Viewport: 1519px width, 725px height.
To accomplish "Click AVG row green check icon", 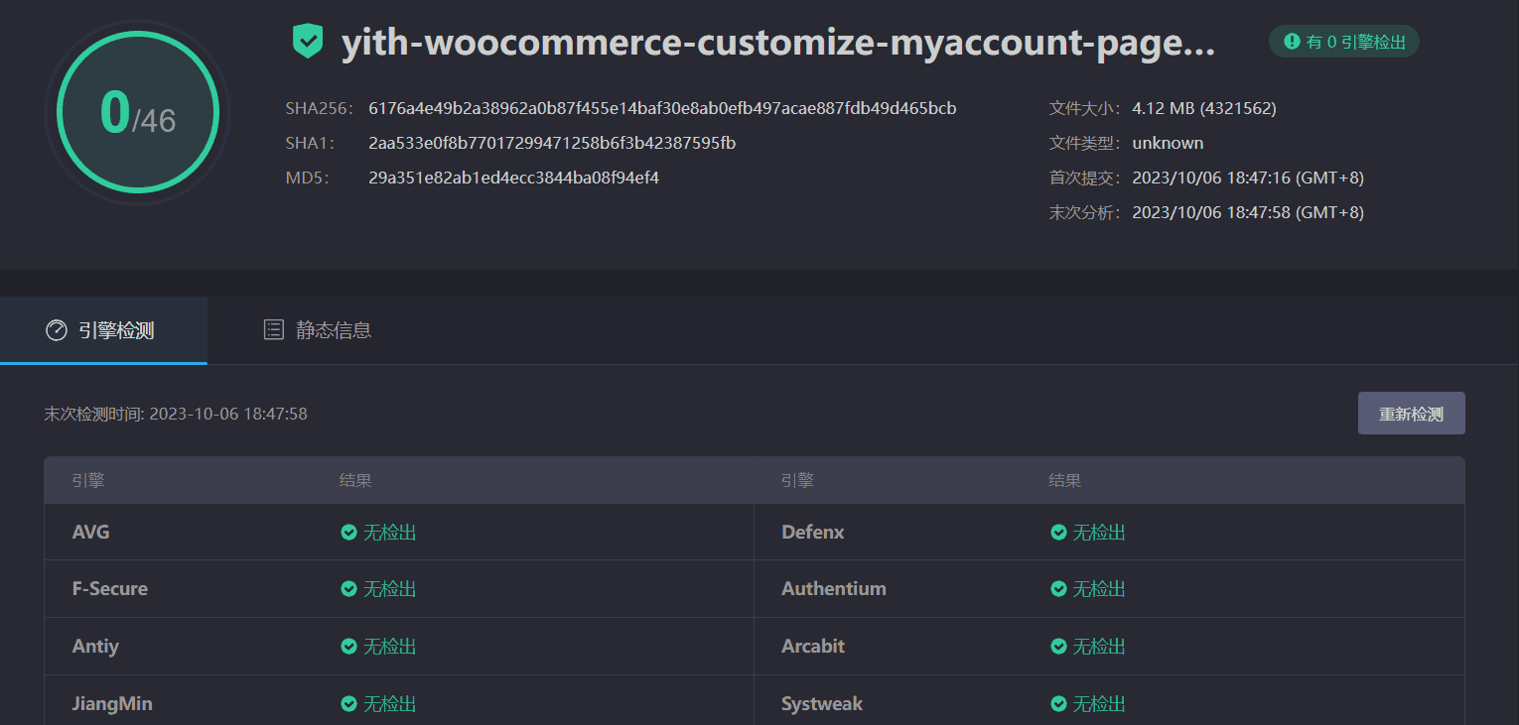I will point(348,533).
